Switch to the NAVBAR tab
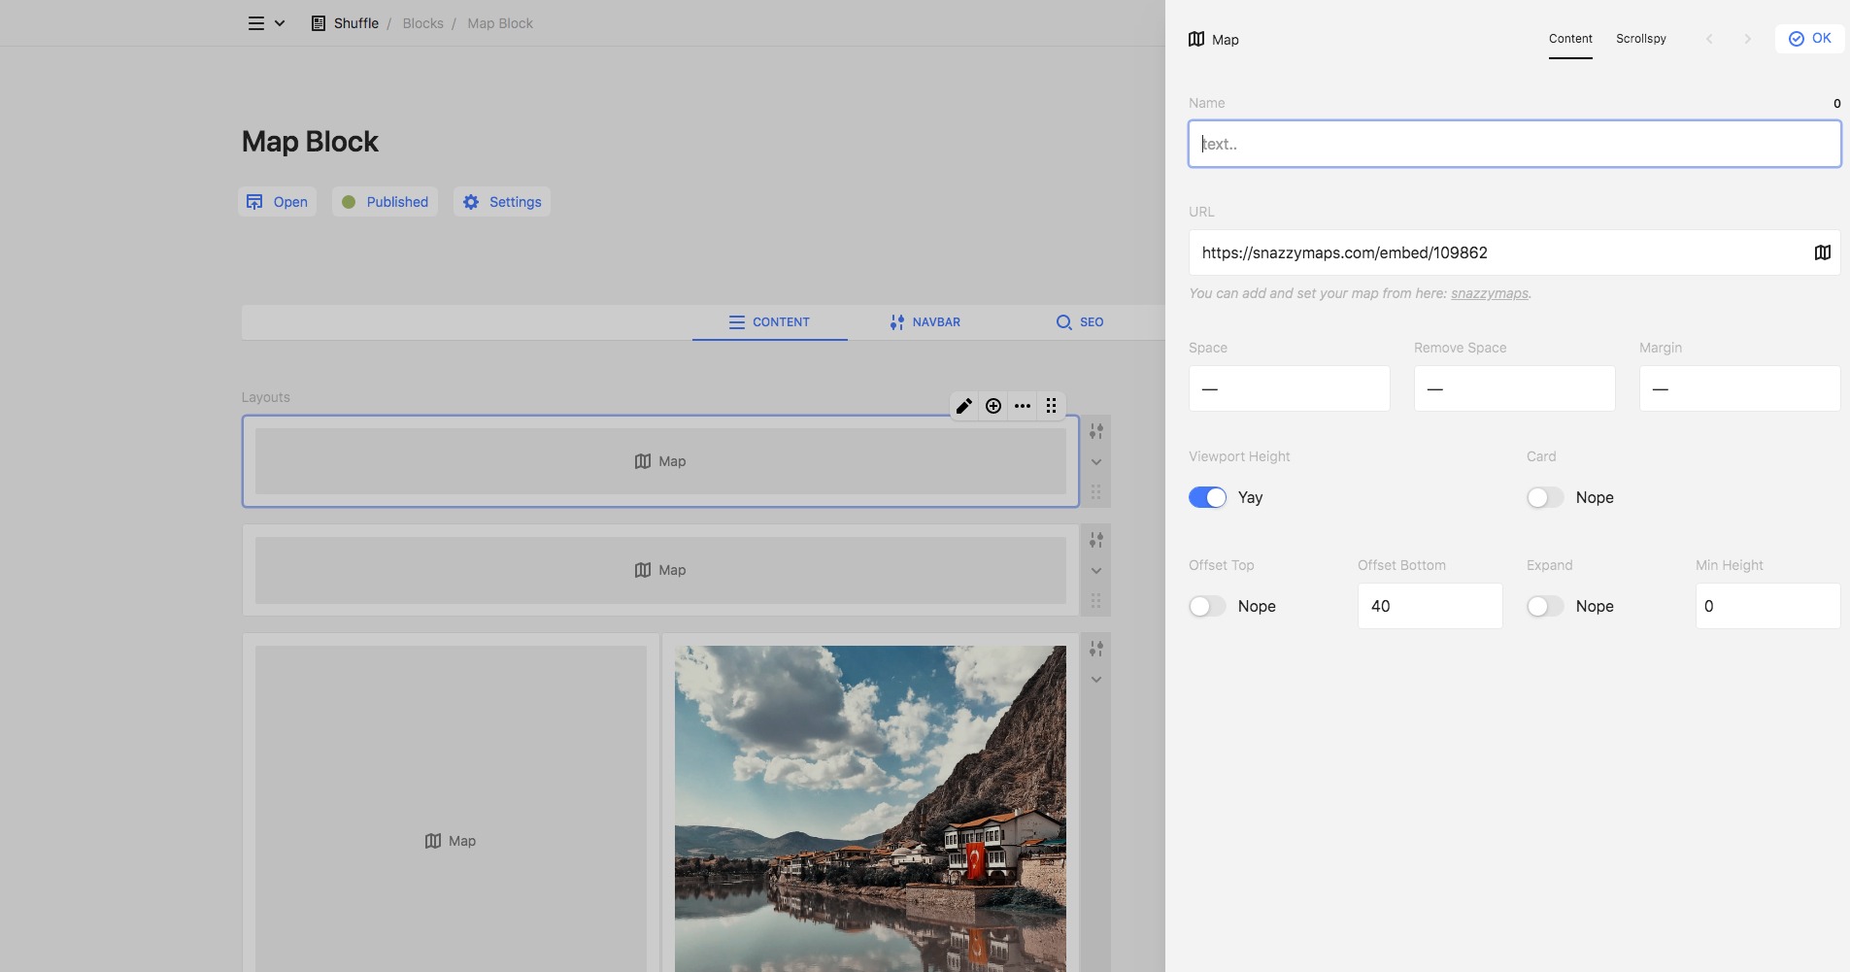1850x972 pixels. [x=925, y=322]
